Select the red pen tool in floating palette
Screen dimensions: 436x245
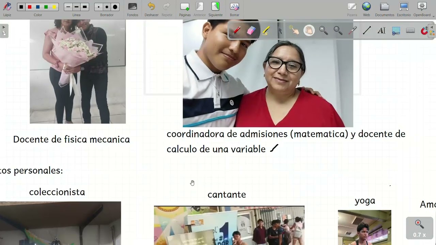tap(237, 31)
